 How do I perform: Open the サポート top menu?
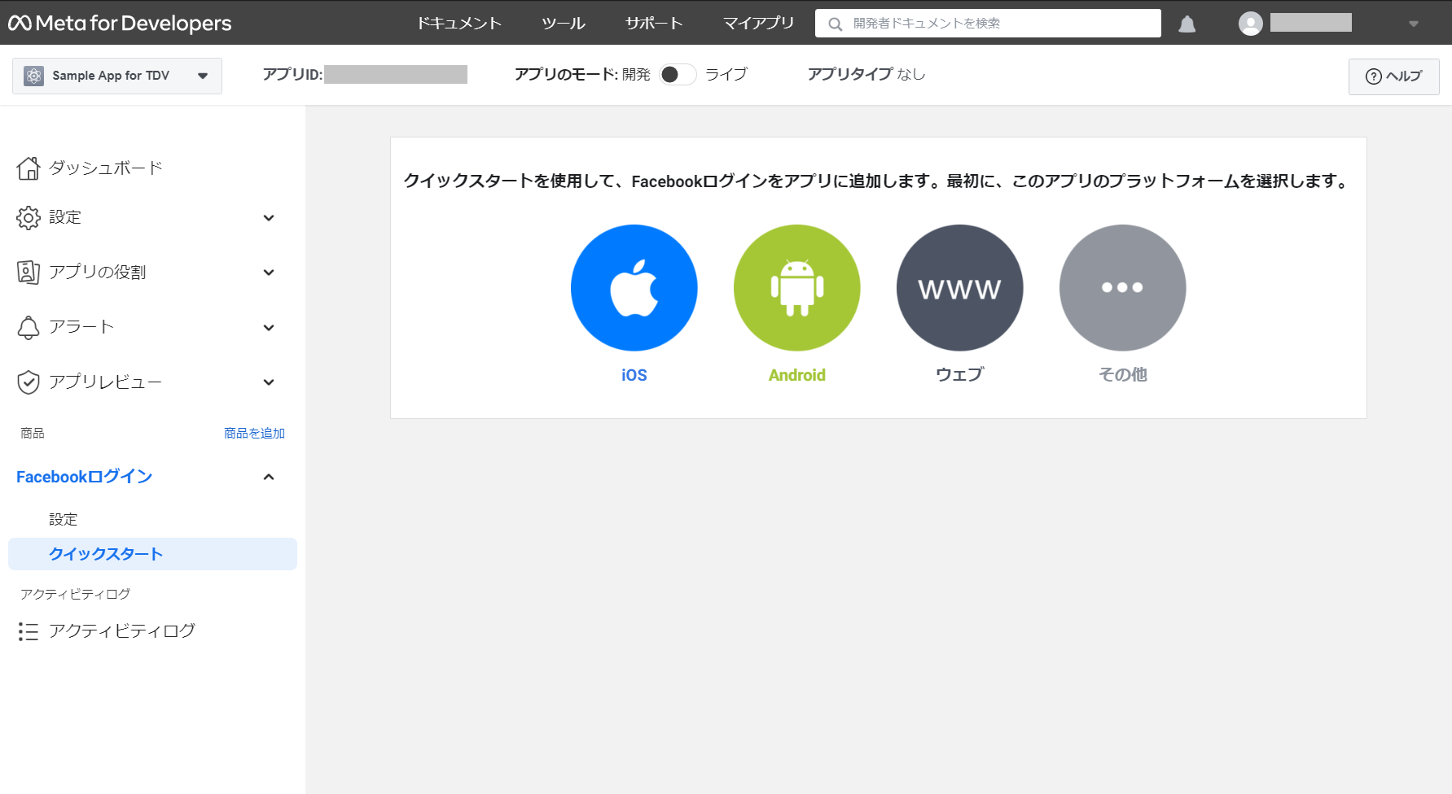[654, 24]
